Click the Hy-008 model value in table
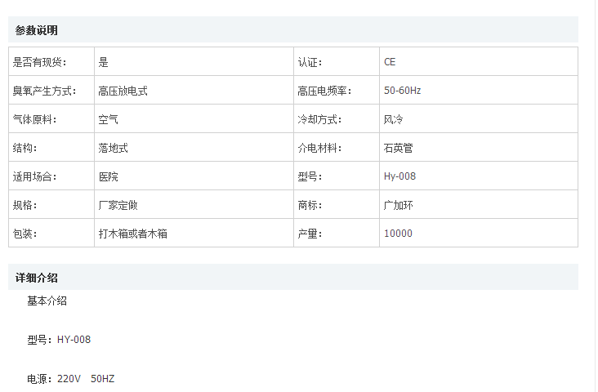This screenshot has width=598, height=392. click(x=399, y=176)
